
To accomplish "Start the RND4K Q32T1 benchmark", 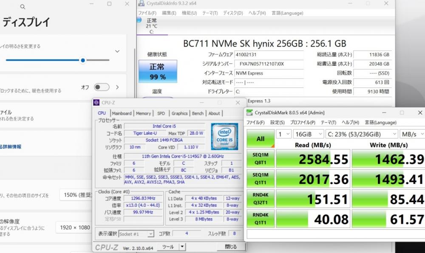I will (x=261, y=199).
